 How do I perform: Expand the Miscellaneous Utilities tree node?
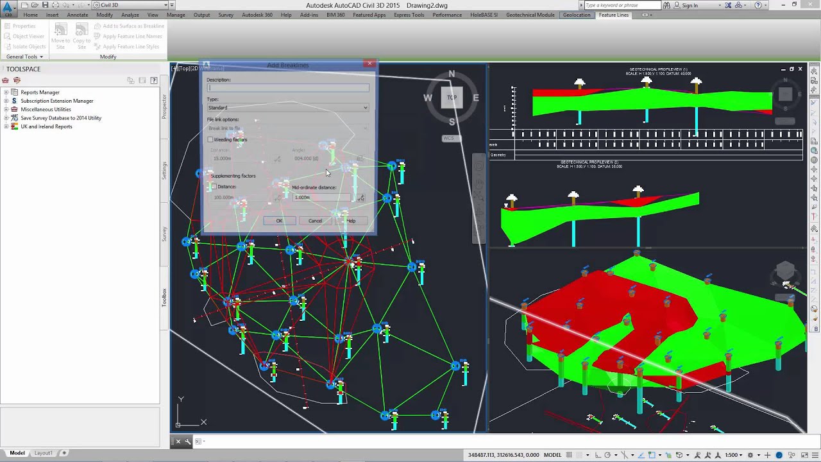coord(6,109)
